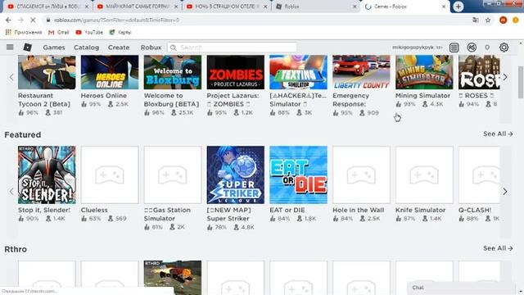The image size is (524, 295).
Task: Open YouTube bookmark
Action: tap(89, 32)
